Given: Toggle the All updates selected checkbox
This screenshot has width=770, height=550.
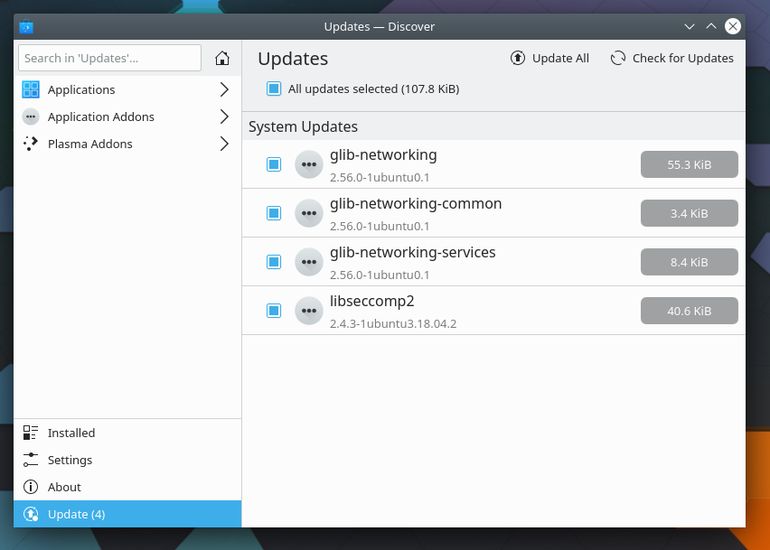Looking at the screenshot, I should tap(274, 89).
